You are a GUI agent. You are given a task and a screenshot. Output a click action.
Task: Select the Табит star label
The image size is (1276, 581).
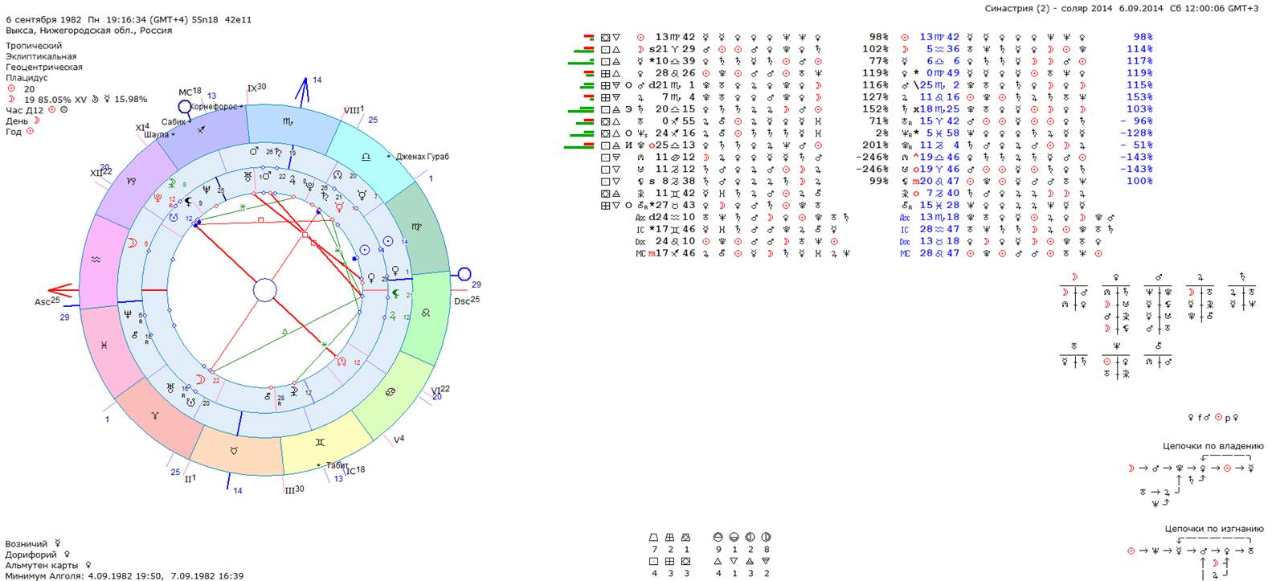(337, 465)
